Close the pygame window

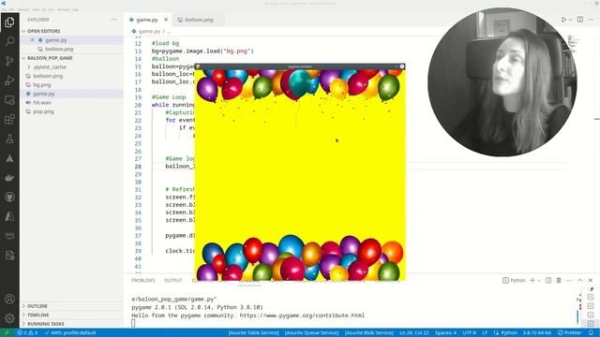tap(402, 66)
